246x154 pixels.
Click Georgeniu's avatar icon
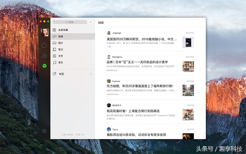pos(109,57)
